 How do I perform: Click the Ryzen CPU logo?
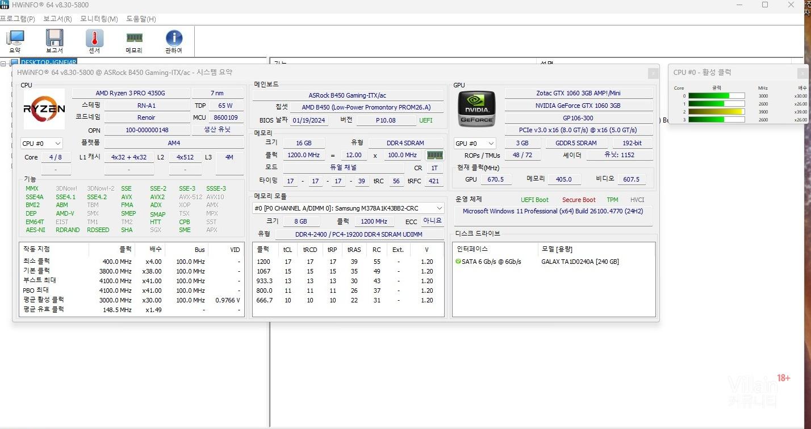click(44, 109)
